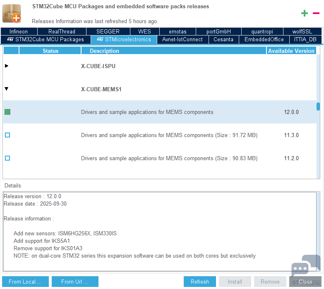This screenshot has height=289, width=324.
Task: Open the Infineon vendor tab
Action: 19,32
